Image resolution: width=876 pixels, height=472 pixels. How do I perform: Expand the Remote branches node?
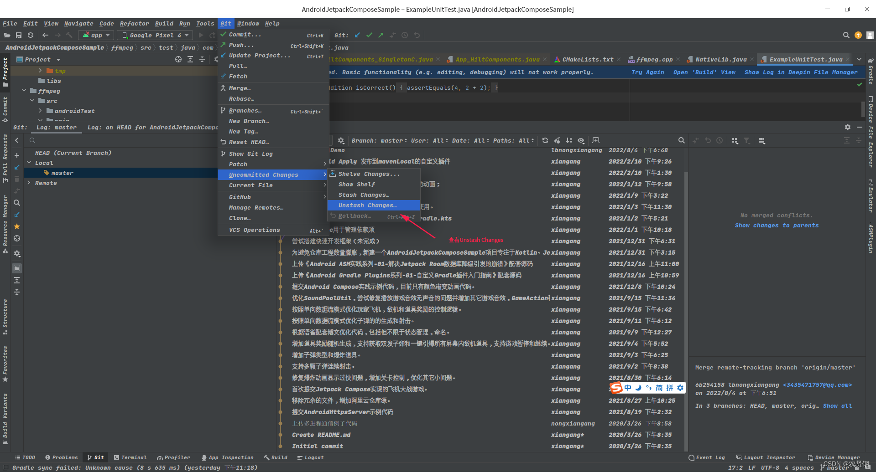[x=29, y=183]
